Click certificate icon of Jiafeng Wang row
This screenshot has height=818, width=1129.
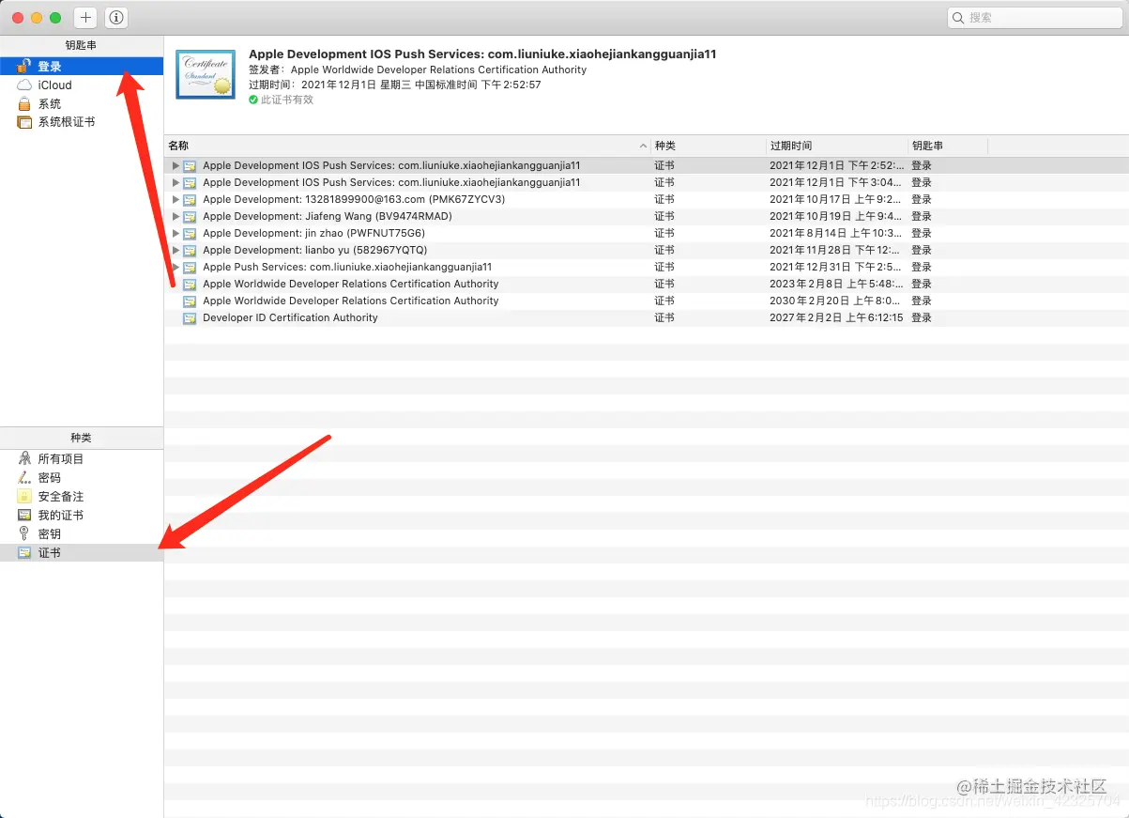tap(190, 216)
